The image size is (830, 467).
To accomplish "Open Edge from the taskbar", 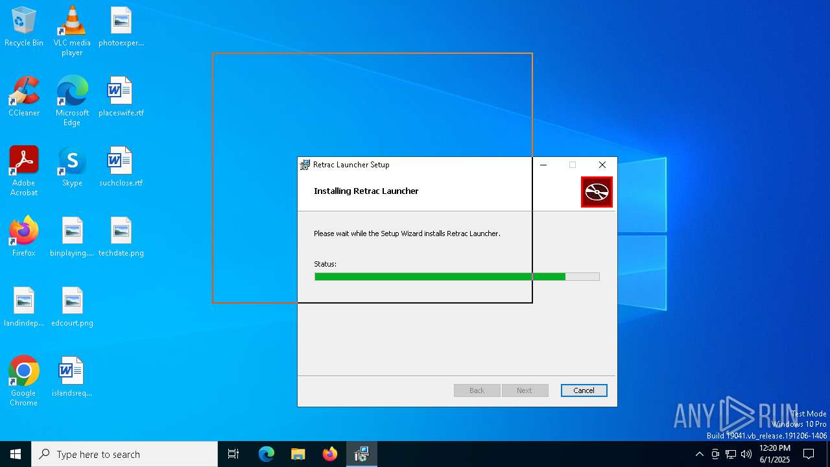I will (267, 454).
